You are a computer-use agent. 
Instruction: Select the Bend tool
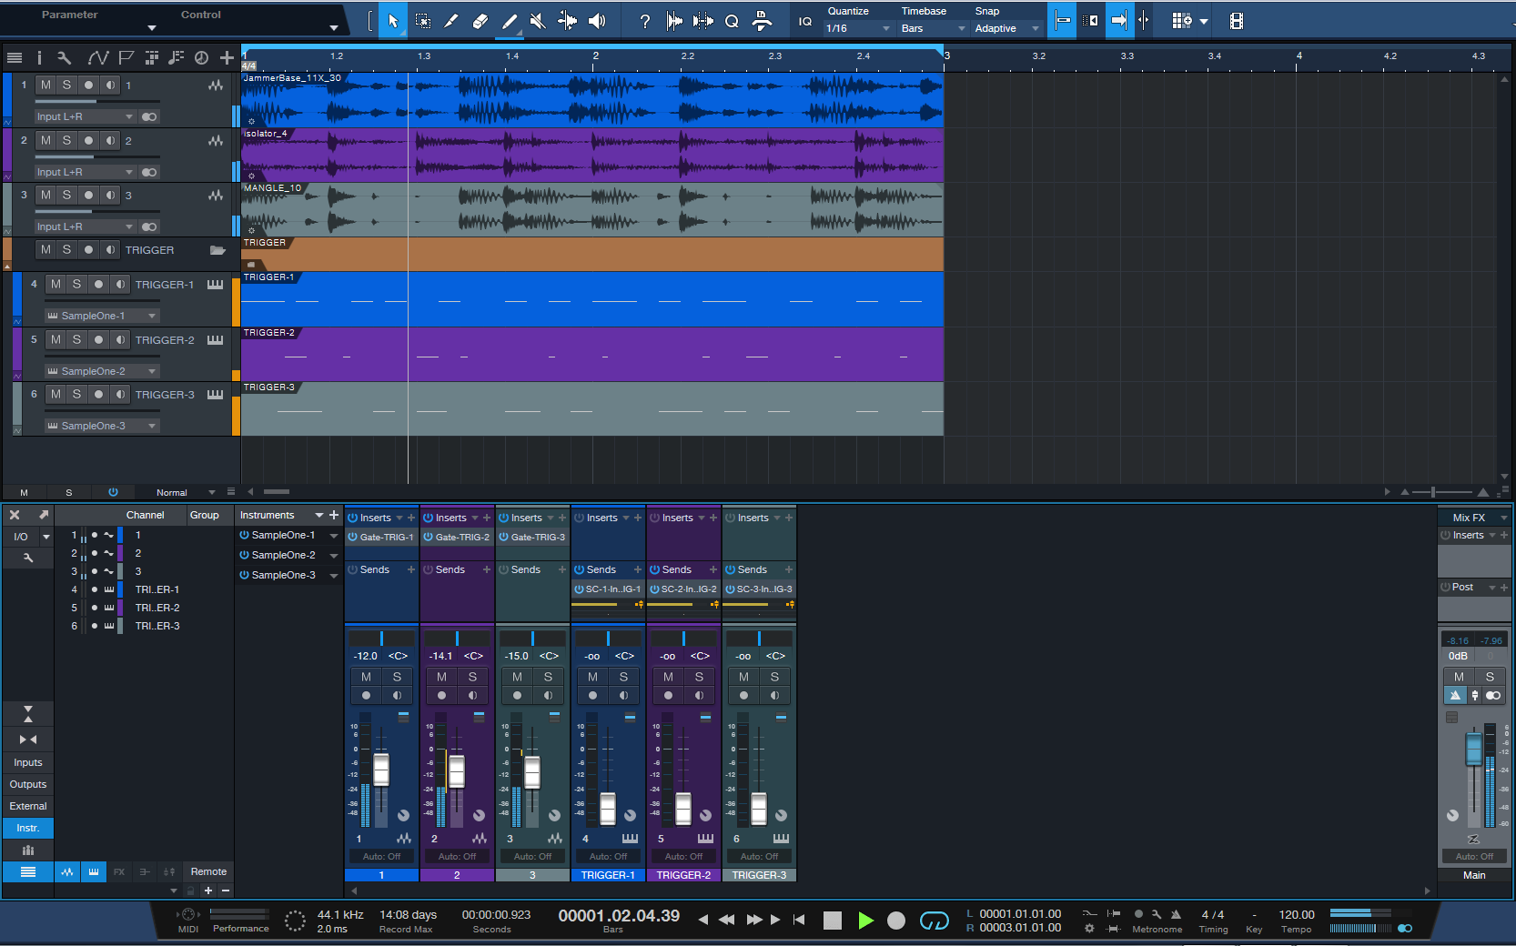[x=567, y=21]
